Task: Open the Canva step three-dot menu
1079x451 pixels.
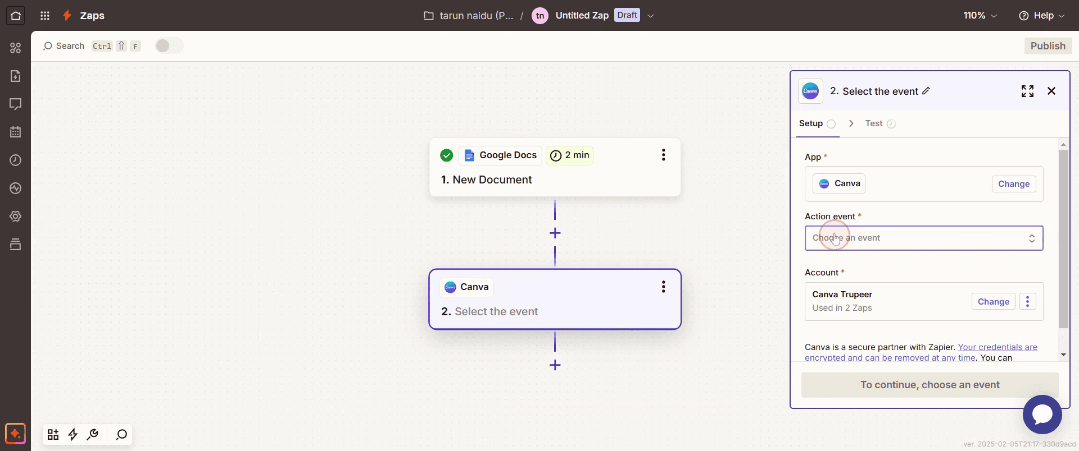Action: 664,287
